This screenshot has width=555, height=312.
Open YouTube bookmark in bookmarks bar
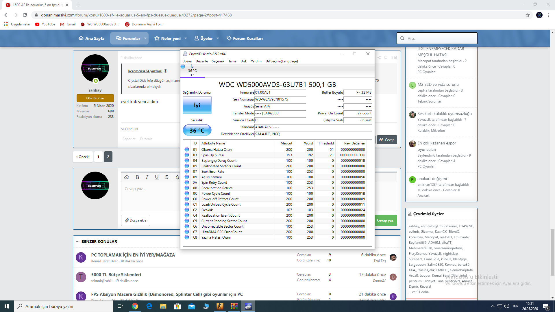45,24
